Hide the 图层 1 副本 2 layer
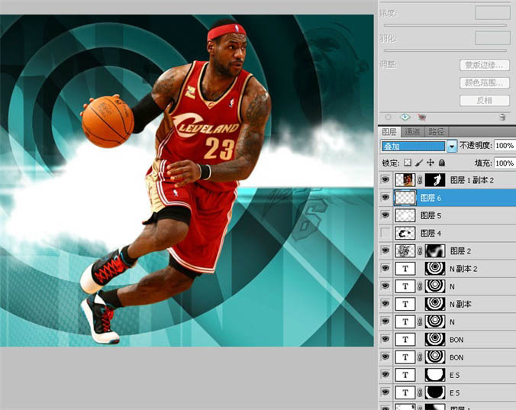The width and height of the screenshot is (516, 410). pos(385,179)
